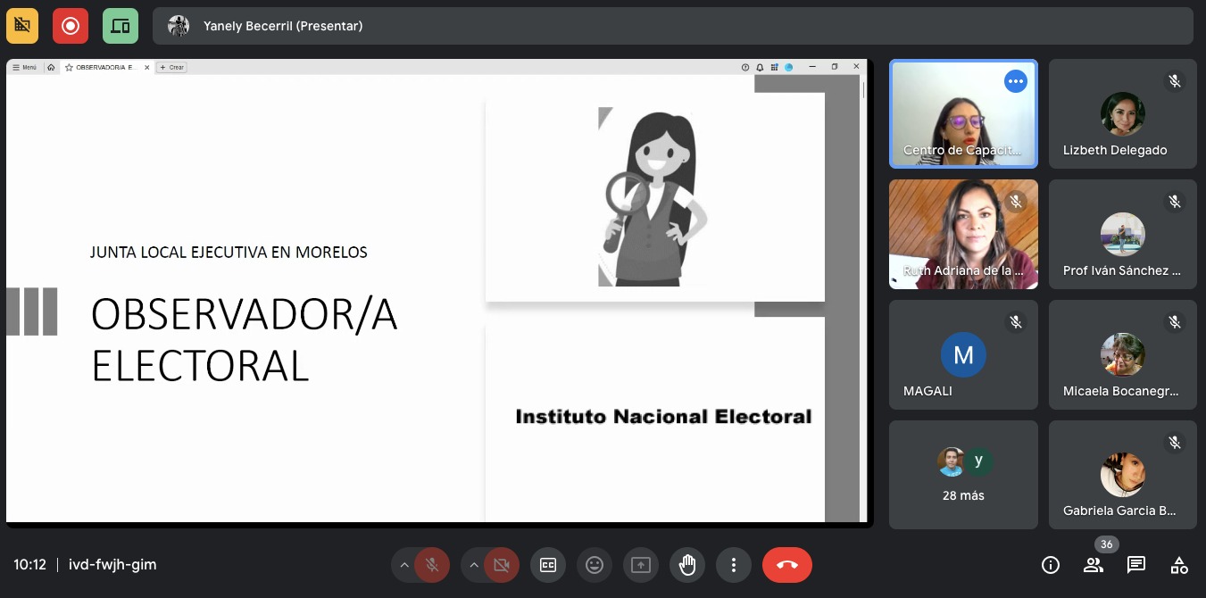Click the OBSERVADOR/A ELECTORAL slide title
The height and width of the screenshot is (598, 1206).
tap(245, 339)
